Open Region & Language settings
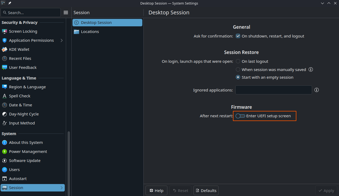The height and width of the screenshot is (196, 339). coord(27,87)
